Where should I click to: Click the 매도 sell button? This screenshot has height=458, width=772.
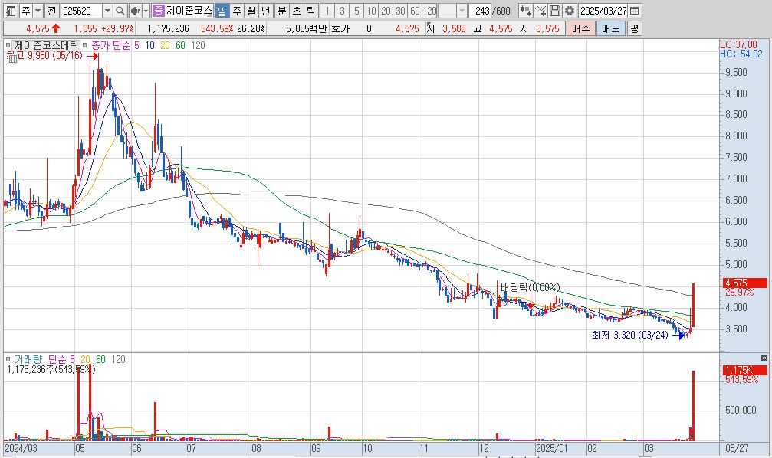[610, 28]
